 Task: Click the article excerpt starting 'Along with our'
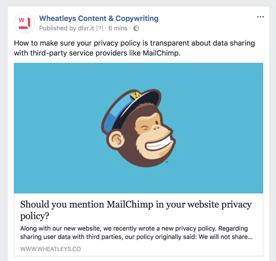(x=136, y=233)
